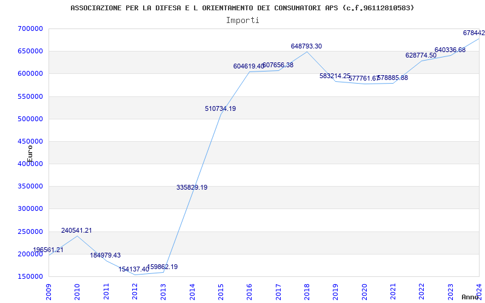Screen dimensions: 485x303
Task: Select the data label 583214.25
Action: (x=335, y=76)
